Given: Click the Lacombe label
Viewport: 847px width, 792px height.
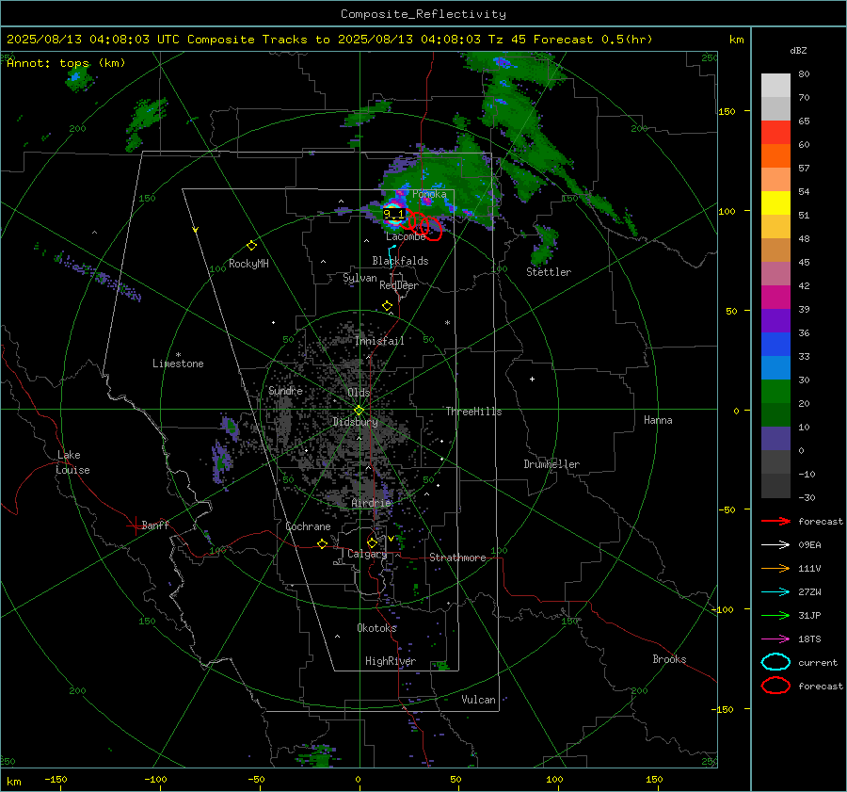Looking at the screenshot, I should (406, 236).
